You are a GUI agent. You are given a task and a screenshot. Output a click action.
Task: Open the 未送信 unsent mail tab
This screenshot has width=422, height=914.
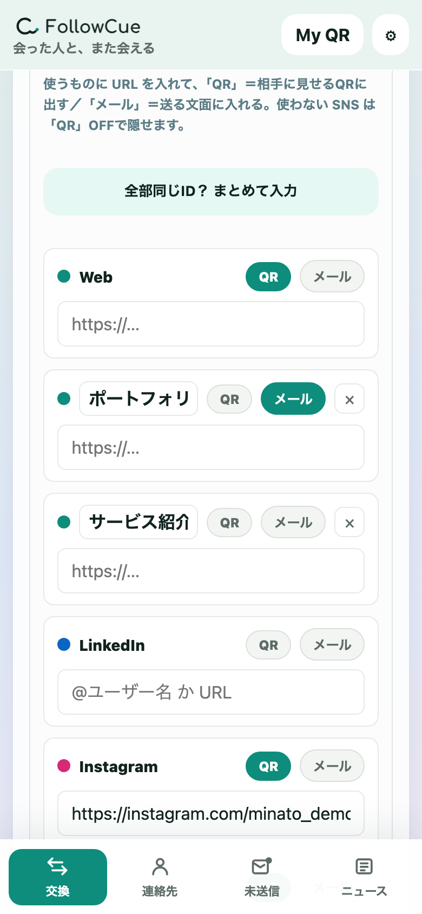point(262,877)
